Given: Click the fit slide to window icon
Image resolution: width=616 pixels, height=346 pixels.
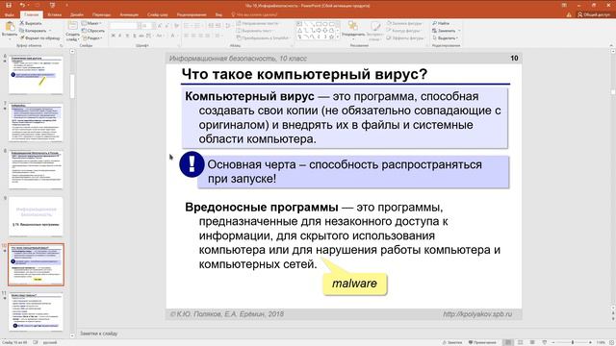Looking at the screenshot, I should tap(612, 342).
